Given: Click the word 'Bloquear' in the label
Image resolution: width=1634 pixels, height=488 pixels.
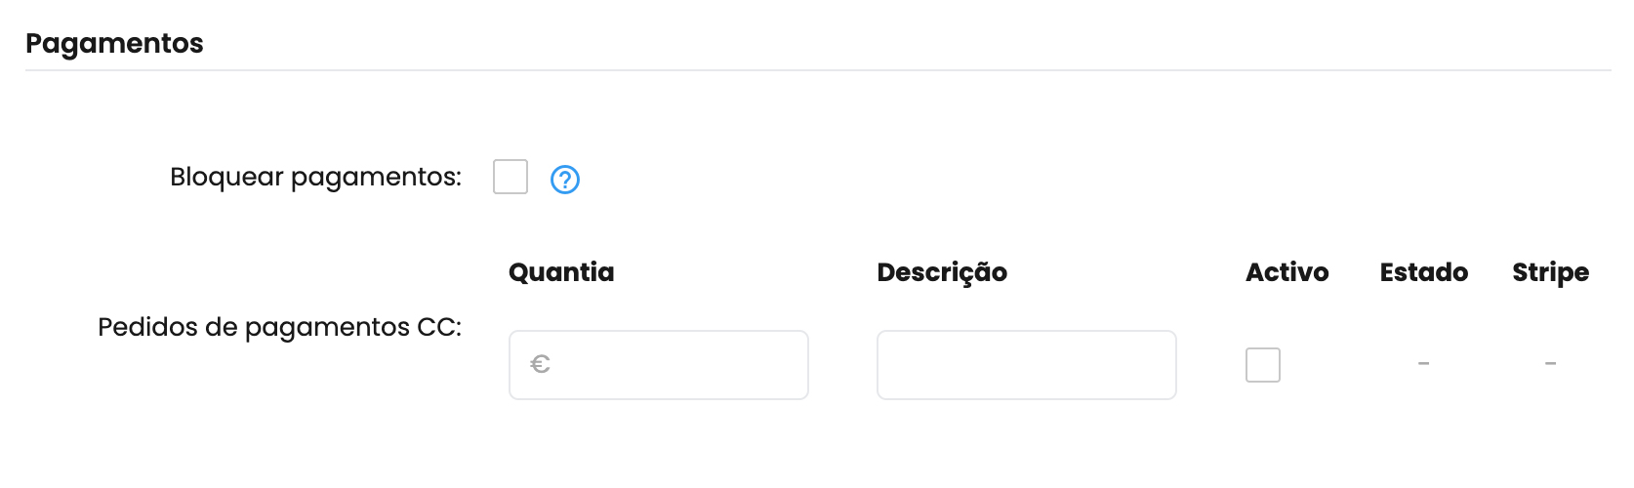Looking at the screenshot, I should (x=226, y=177).
